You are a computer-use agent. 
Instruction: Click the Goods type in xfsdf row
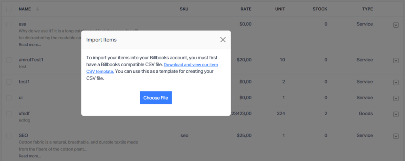coord(366,114)
